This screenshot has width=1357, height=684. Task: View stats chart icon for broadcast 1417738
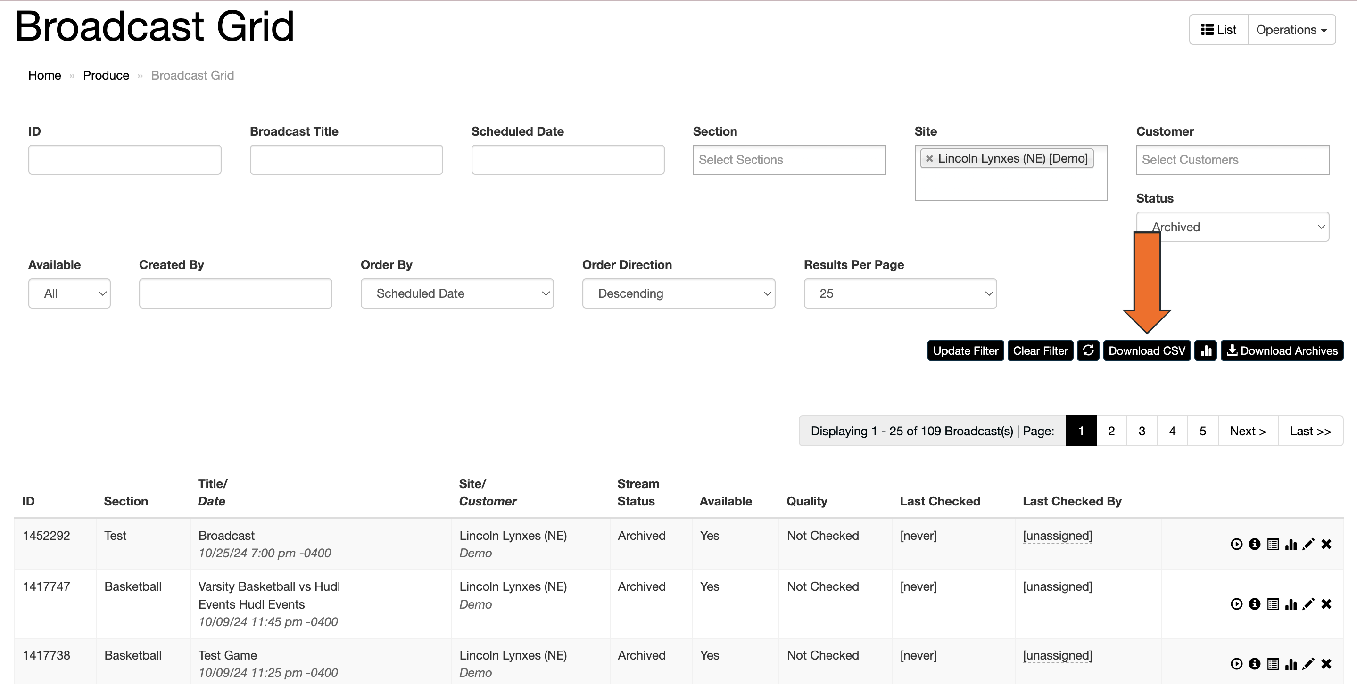[1291, 664]
